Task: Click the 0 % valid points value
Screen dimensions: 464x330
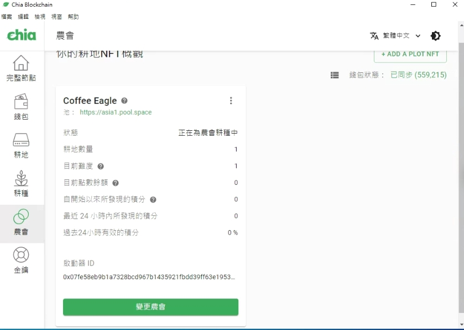Action: pyautogui.click(x=233, y=232)
